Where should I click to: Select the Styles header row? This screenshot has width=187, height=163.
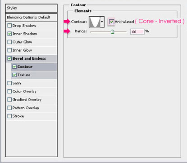(31, 9)
